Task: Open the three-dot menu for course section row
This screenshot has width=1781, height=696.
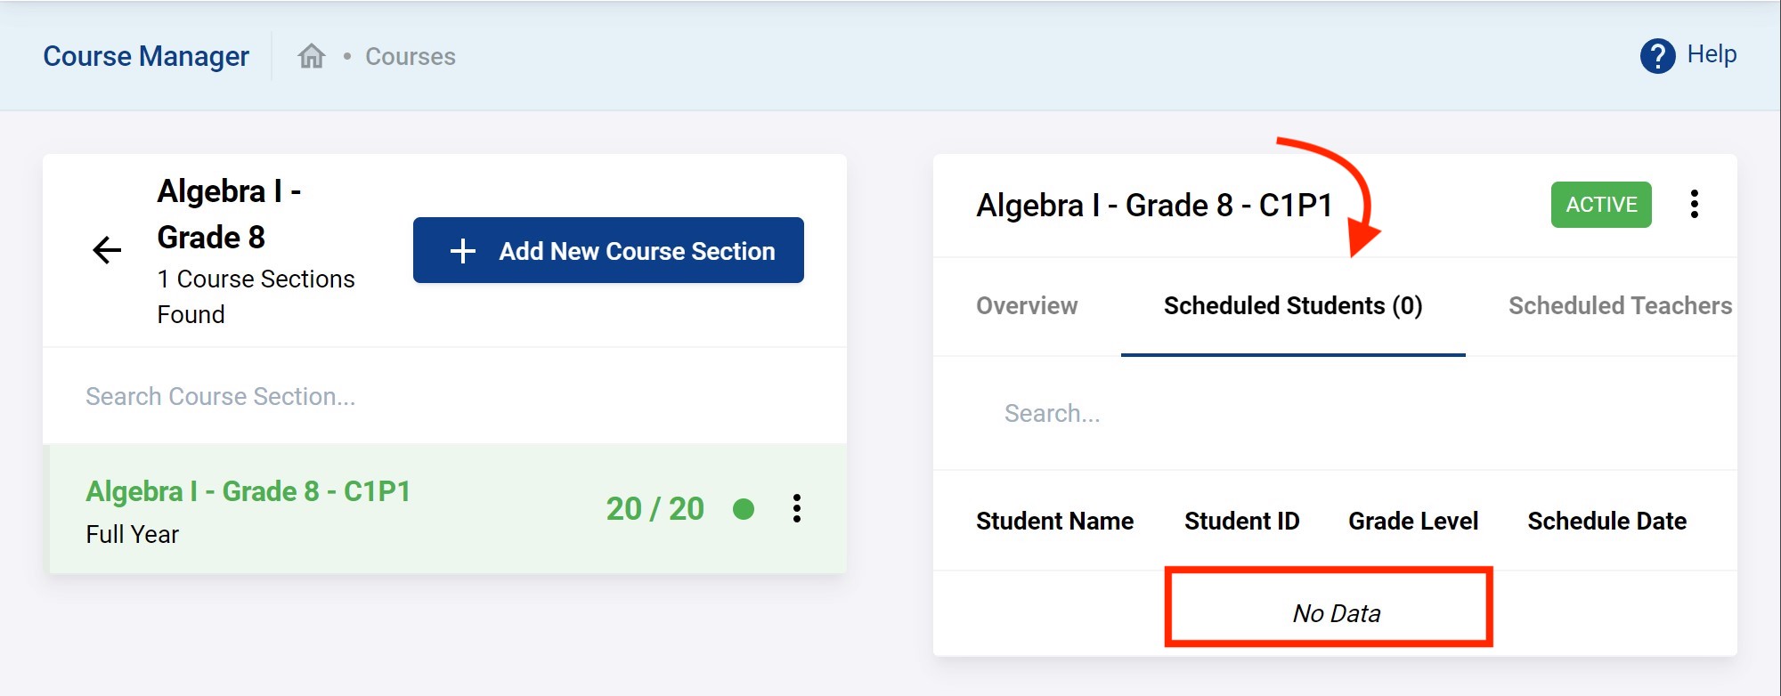Action: pos(797,508)
